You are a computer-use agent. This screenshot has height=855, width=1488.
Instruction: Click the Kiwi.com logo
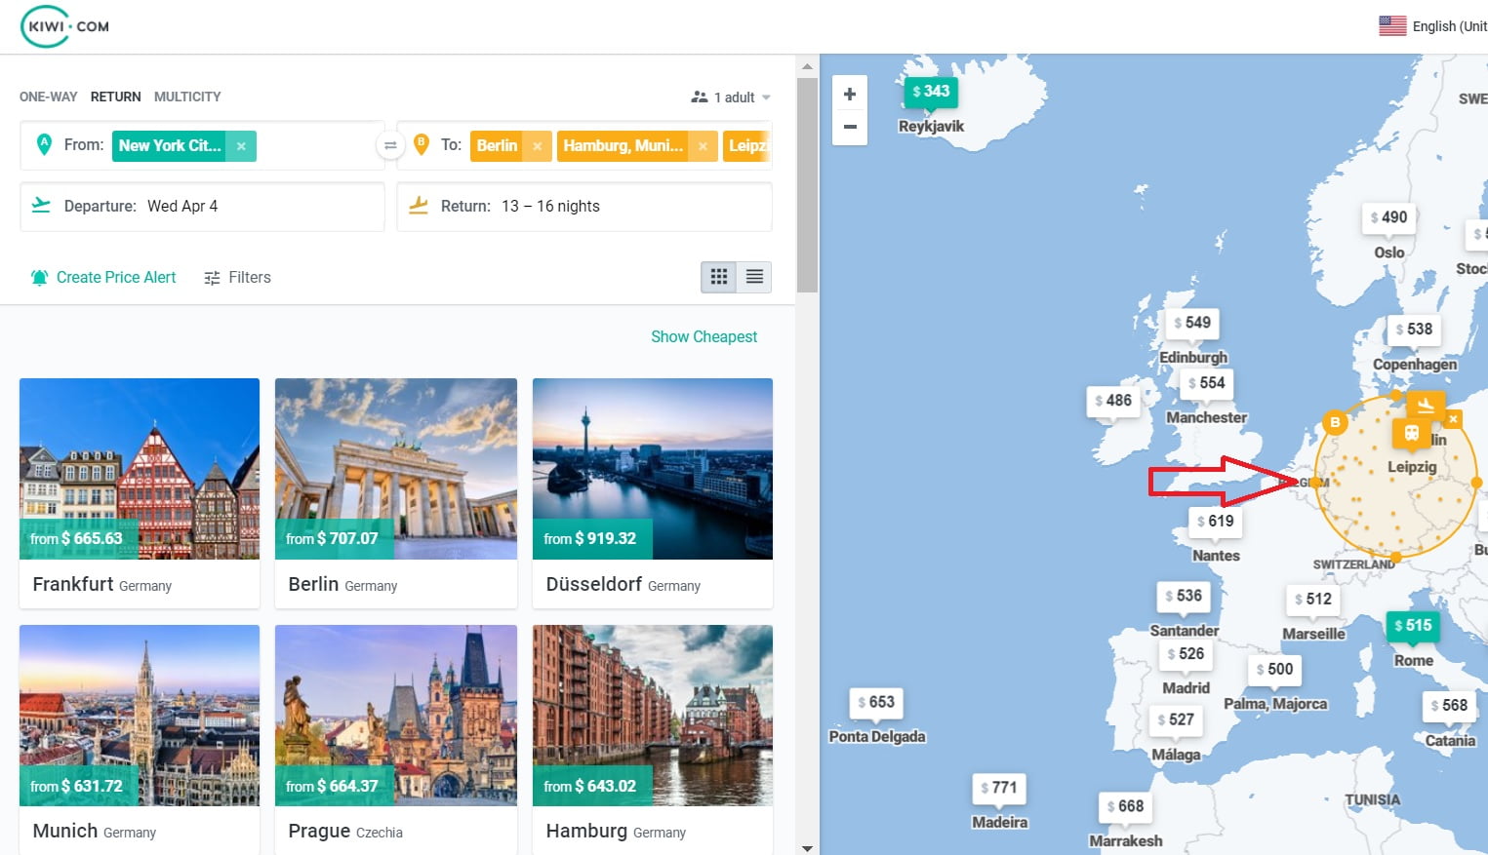(x=65, y=26)
